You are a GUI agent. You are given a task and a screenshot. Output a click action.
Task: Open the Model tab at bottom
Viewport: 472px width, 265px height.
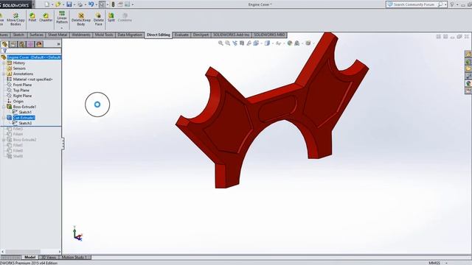pos(29,257)
